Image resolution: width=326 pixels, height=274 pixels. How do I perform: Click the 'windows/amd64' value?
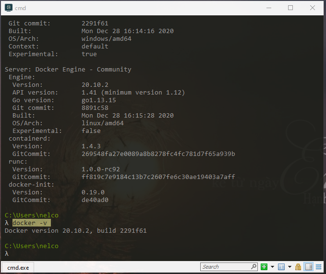point(107,39)
